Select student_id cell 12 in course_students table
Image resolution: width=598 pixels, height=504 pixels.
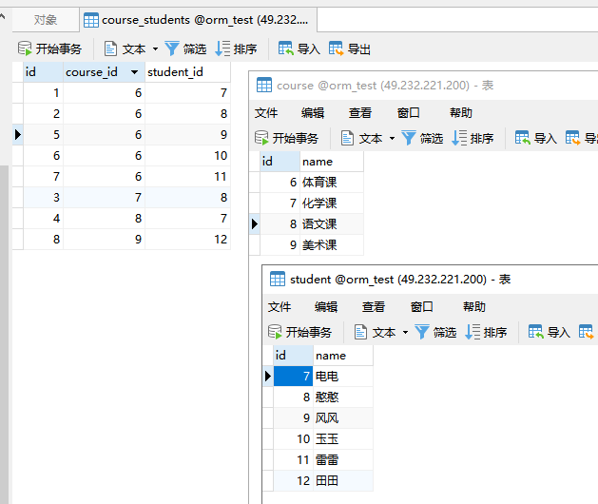[x=187, y=240]
